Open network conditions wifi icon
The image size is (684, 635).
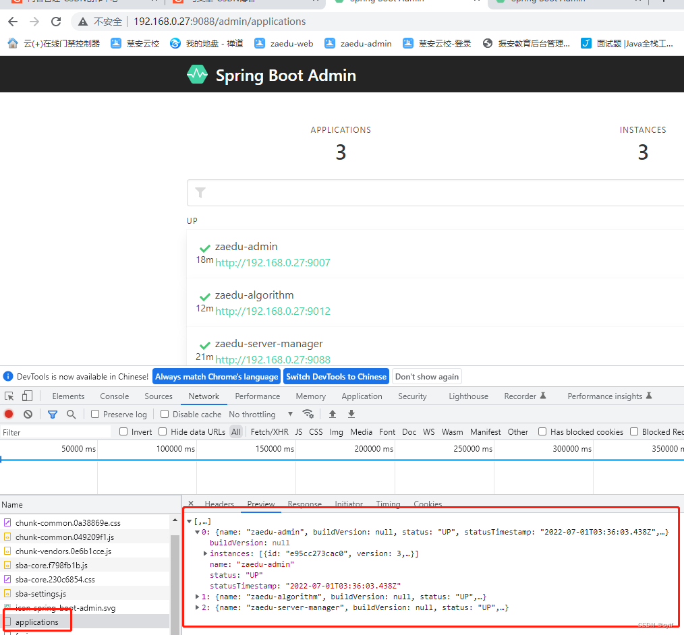click(308, 414)
